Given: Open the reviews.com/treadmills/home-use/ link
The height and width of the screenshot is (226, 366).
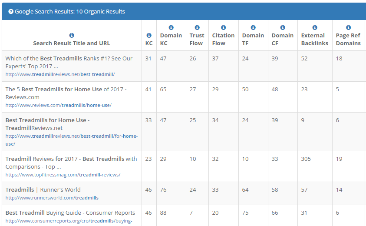Looking at the screenshot, I should (x=59, y=105).
